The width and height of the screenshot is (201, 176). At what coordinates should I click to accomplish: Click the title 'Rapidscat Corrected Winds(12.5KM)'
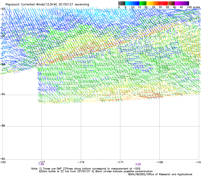(x=31, y=5)
